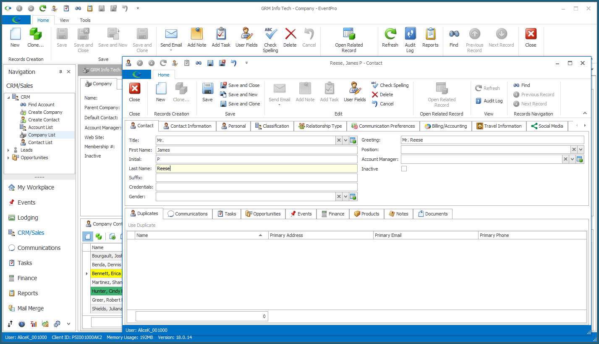This screenshot has width=599, height=344.
Task: Click Refresh in main window ribbon
Action: pos(390,38)
